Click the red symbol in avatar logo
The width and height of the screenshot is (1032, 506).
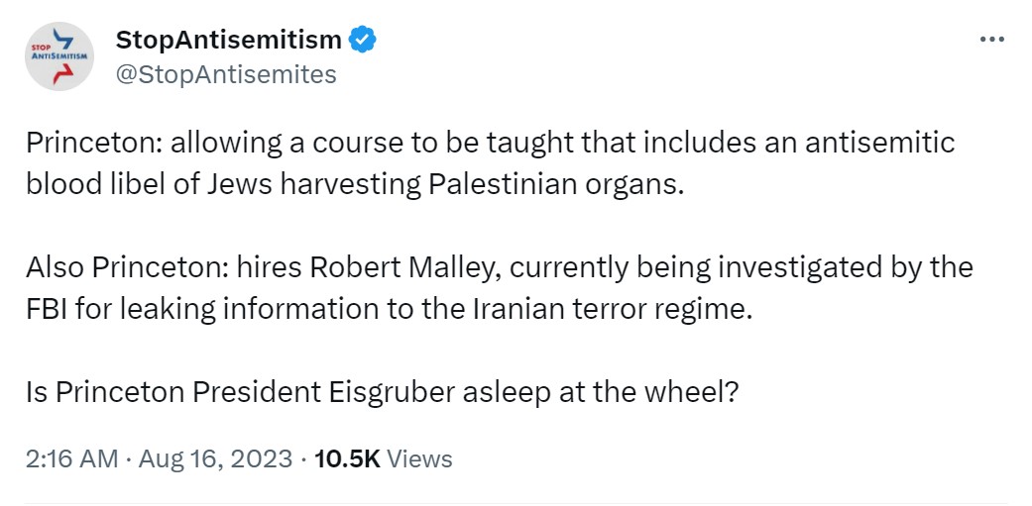click(61, 73)
